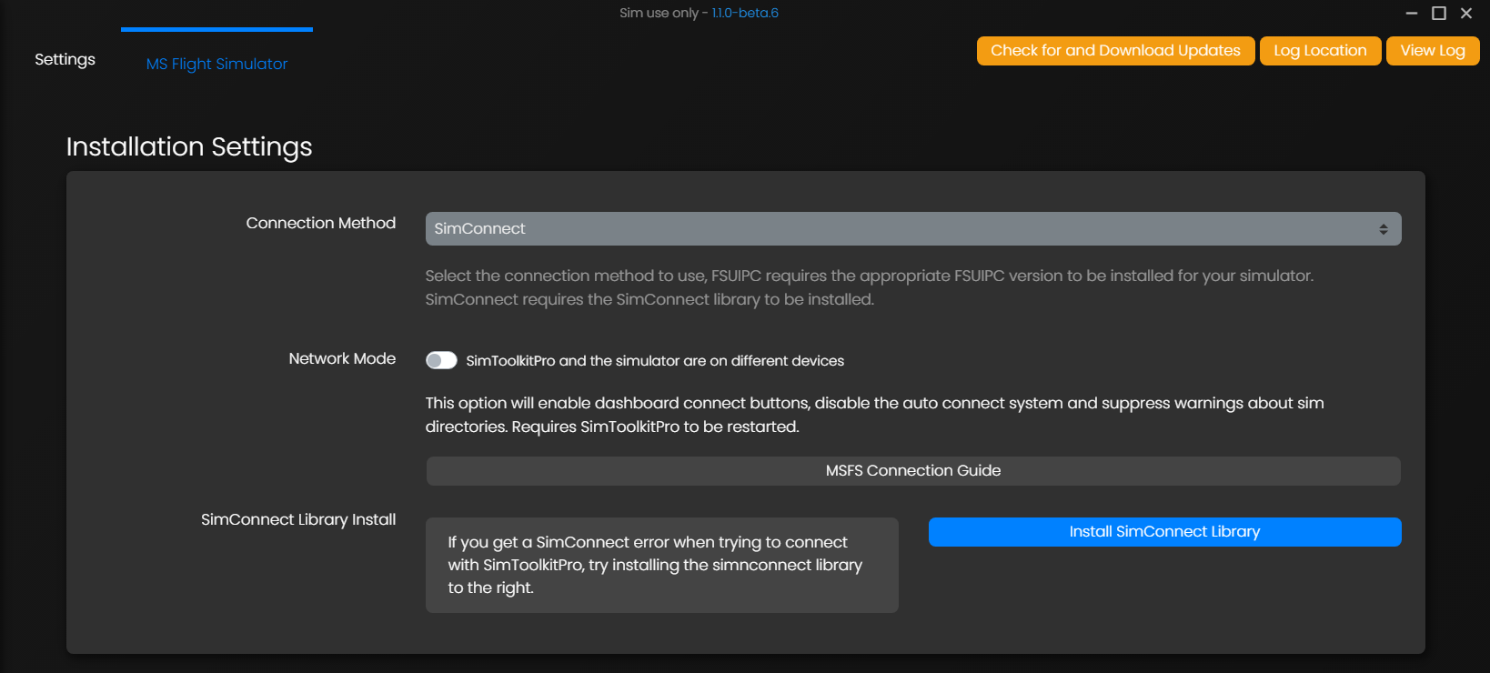
Task: Click the 'different devices' toggle label text
Action: tap(655, 361)
